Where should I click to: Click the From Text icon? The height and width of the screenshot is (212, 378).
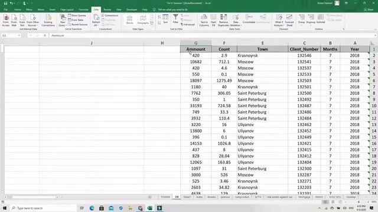point(22,20)
